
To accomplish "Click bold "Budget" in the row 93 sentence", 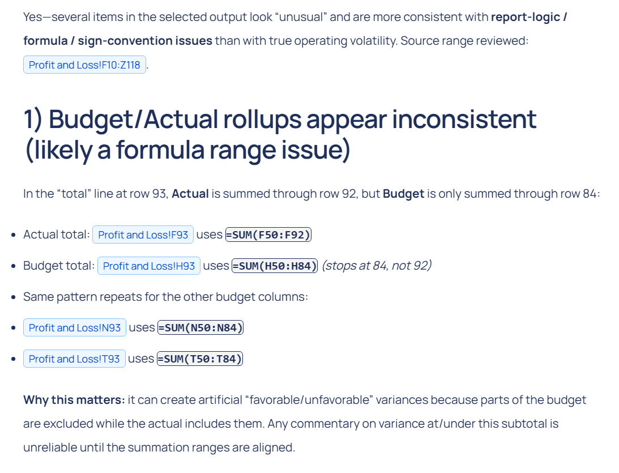I will (x=403, y=194).
